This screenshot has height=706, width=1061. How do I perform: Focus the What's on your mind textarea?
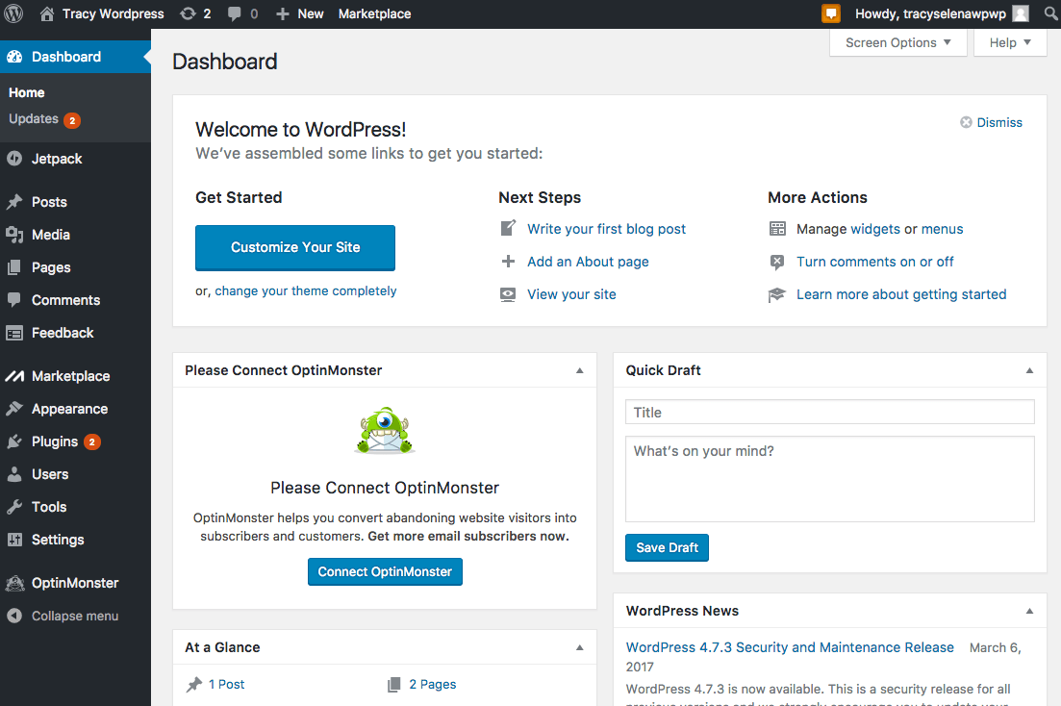pos(829,479)
